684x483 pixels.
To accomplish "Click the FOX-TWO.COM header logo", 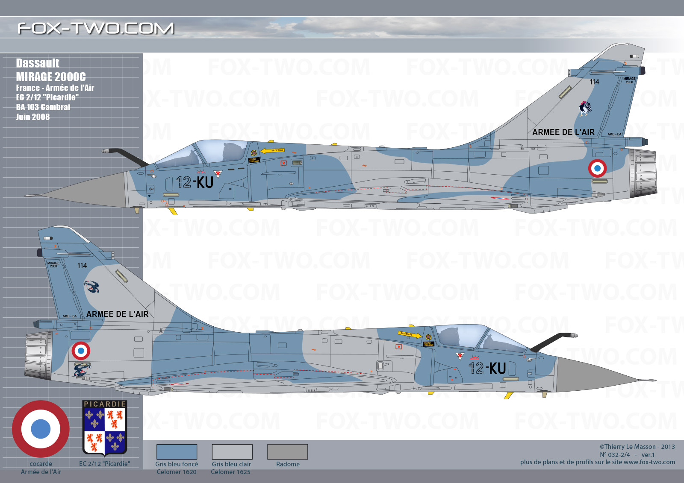I will [x=96, y=28].
